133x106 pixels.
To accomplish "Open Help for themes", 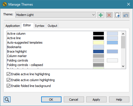I will (119, 100).
